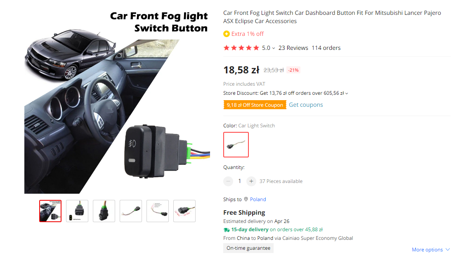The image size is (463, 258).
Task: Show the second thumbnail with lighting display
Action: [x=77, y=211]
